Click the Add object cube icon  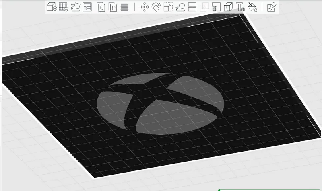(52, 7)
